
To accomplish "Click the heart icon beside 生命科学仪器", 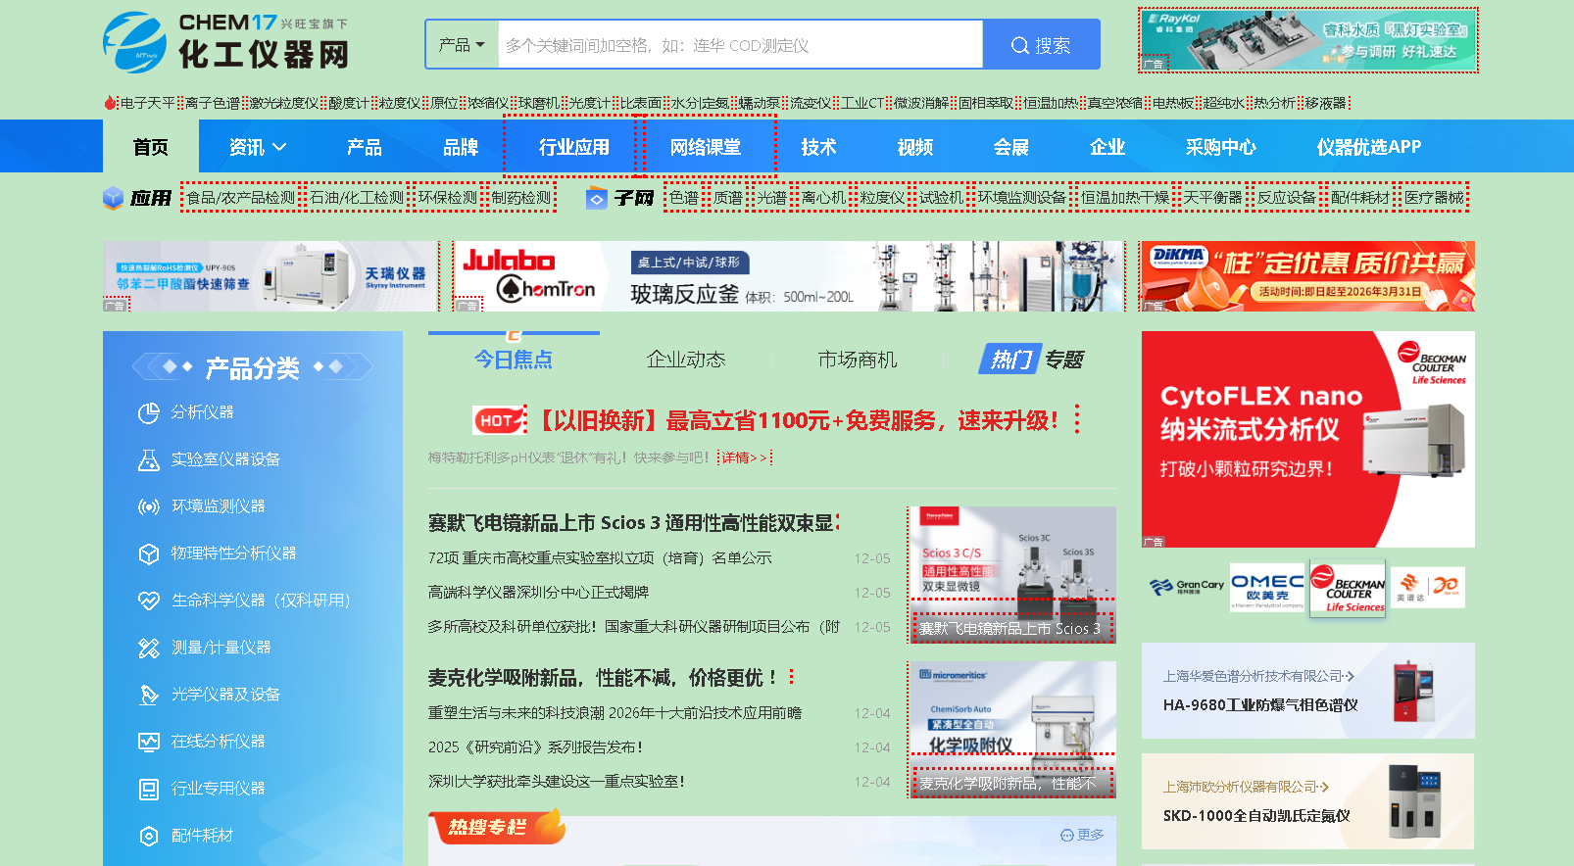I will pyautogui.click(x=149, y=601).
